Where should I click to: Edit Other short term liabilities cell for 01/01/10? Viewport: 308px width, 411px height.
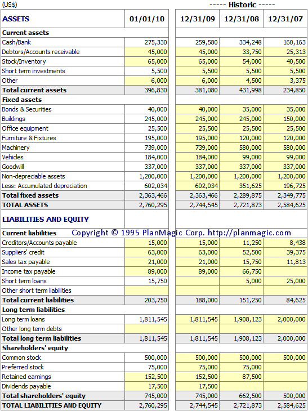click(147, 291)
